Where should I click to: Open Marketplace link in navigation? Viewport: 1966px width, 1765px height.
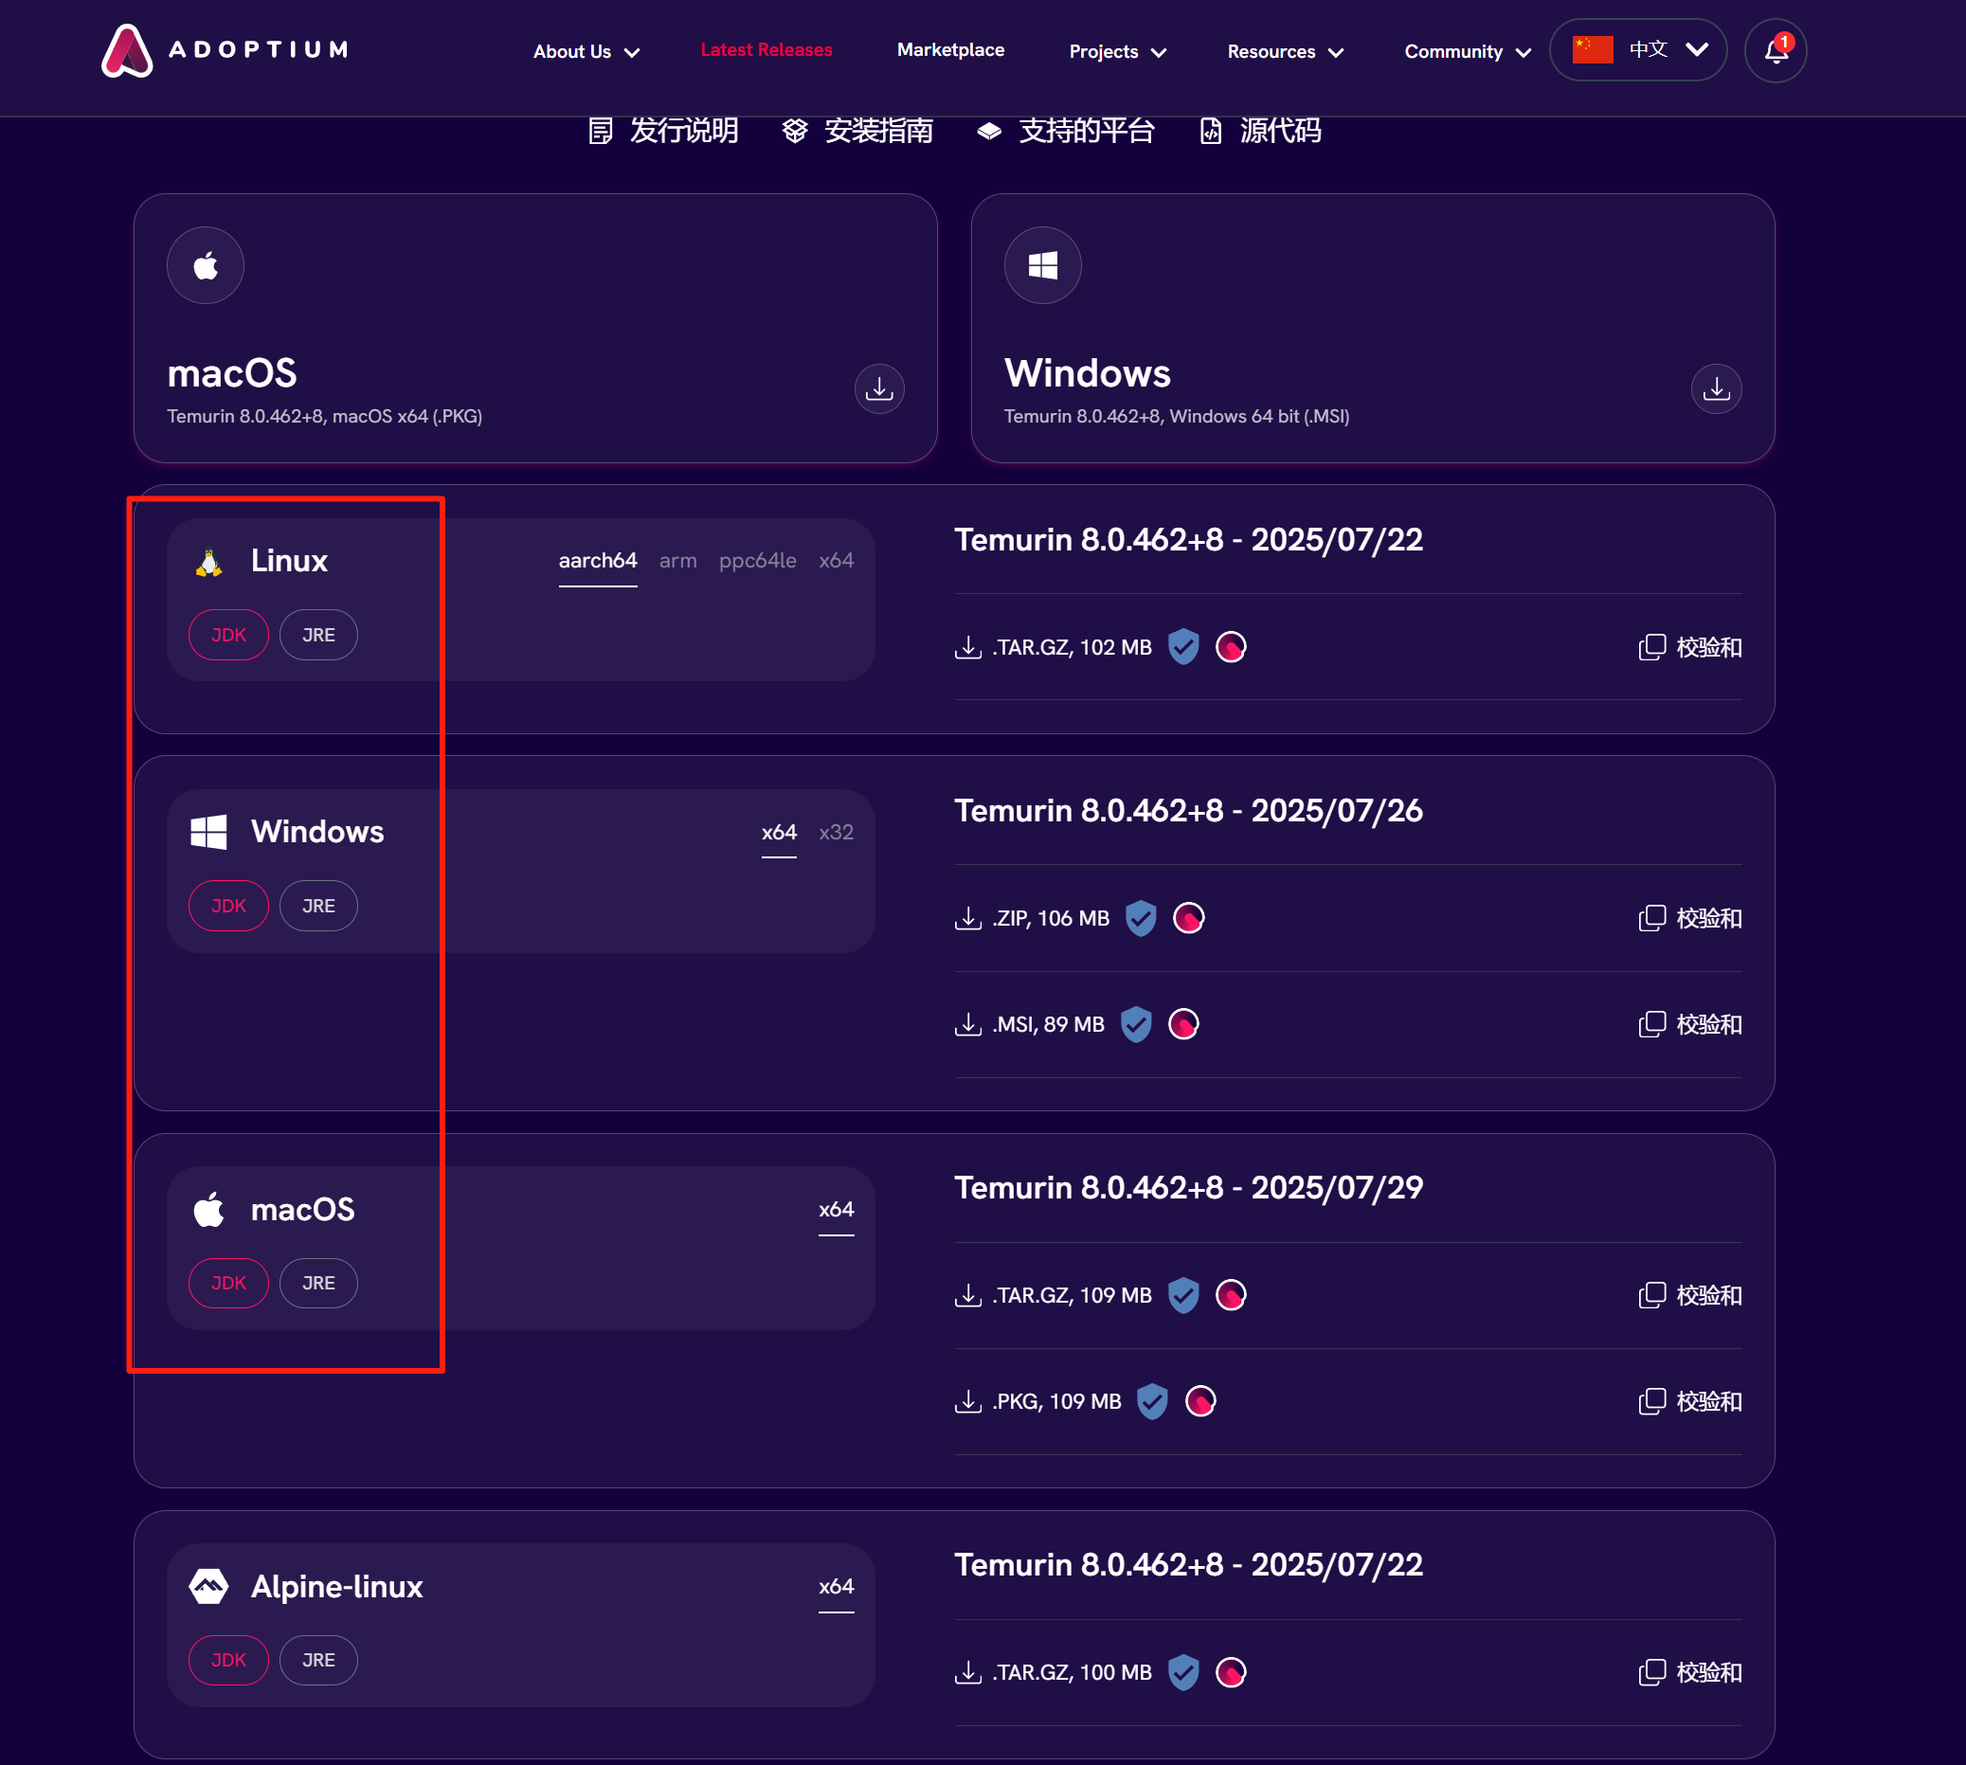(949, 49)
